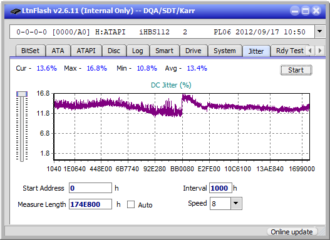Click the LtnFlash chip icon in the title bar

tap(16, 11)
